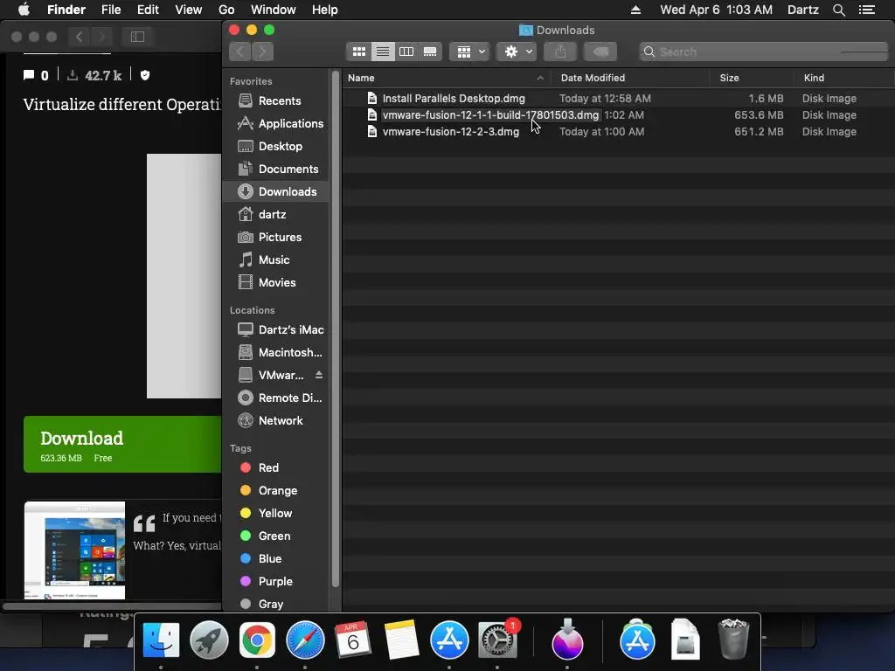Open Documents in Finder sidebar
Image resolution: width=895 pixels, height=671 pixels.
(x=275, y=169)
